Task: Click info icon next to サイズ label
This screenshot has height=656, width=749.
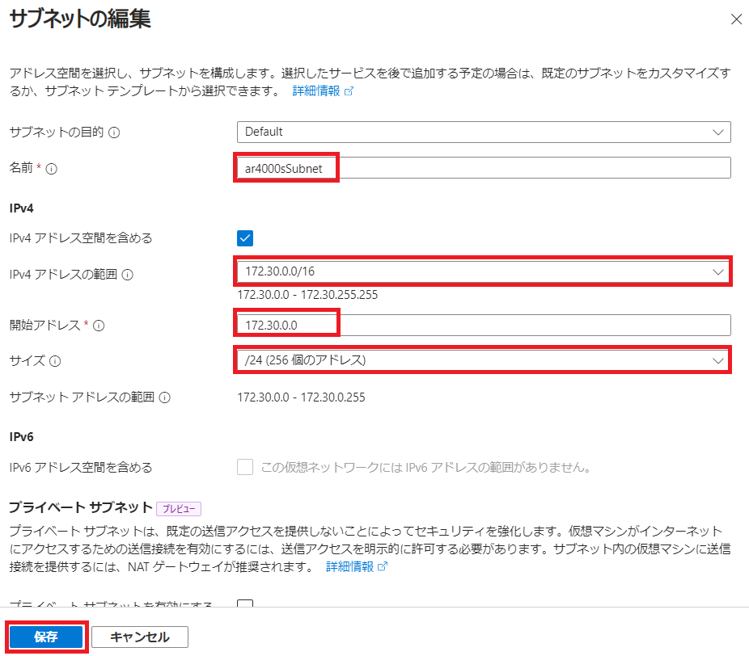Action: click(x=56, y=361)
